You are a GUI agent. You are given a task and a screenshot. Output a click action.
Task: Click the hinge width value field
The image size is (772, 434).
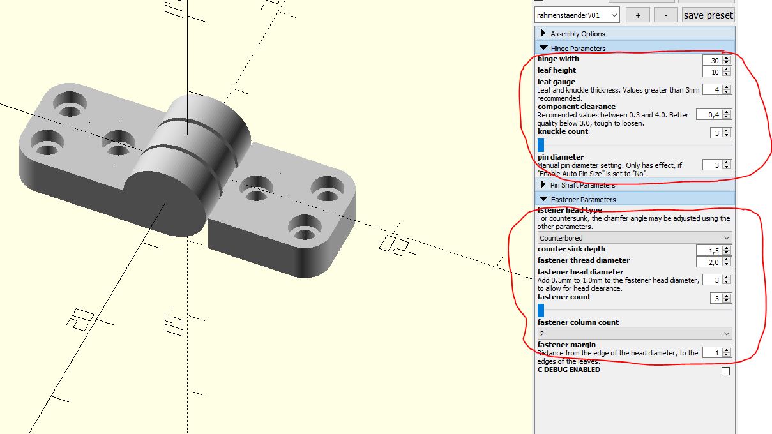712,60
